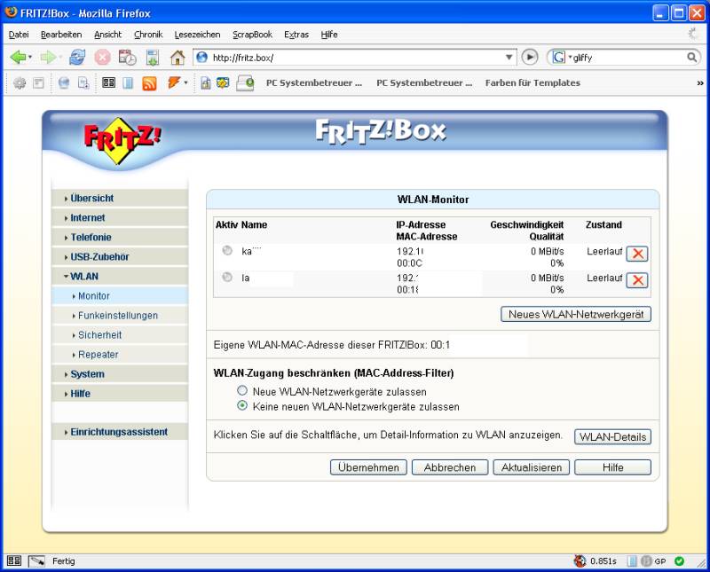
Task: Open the Bearbeiten menu
Action: tap(61, 35)
